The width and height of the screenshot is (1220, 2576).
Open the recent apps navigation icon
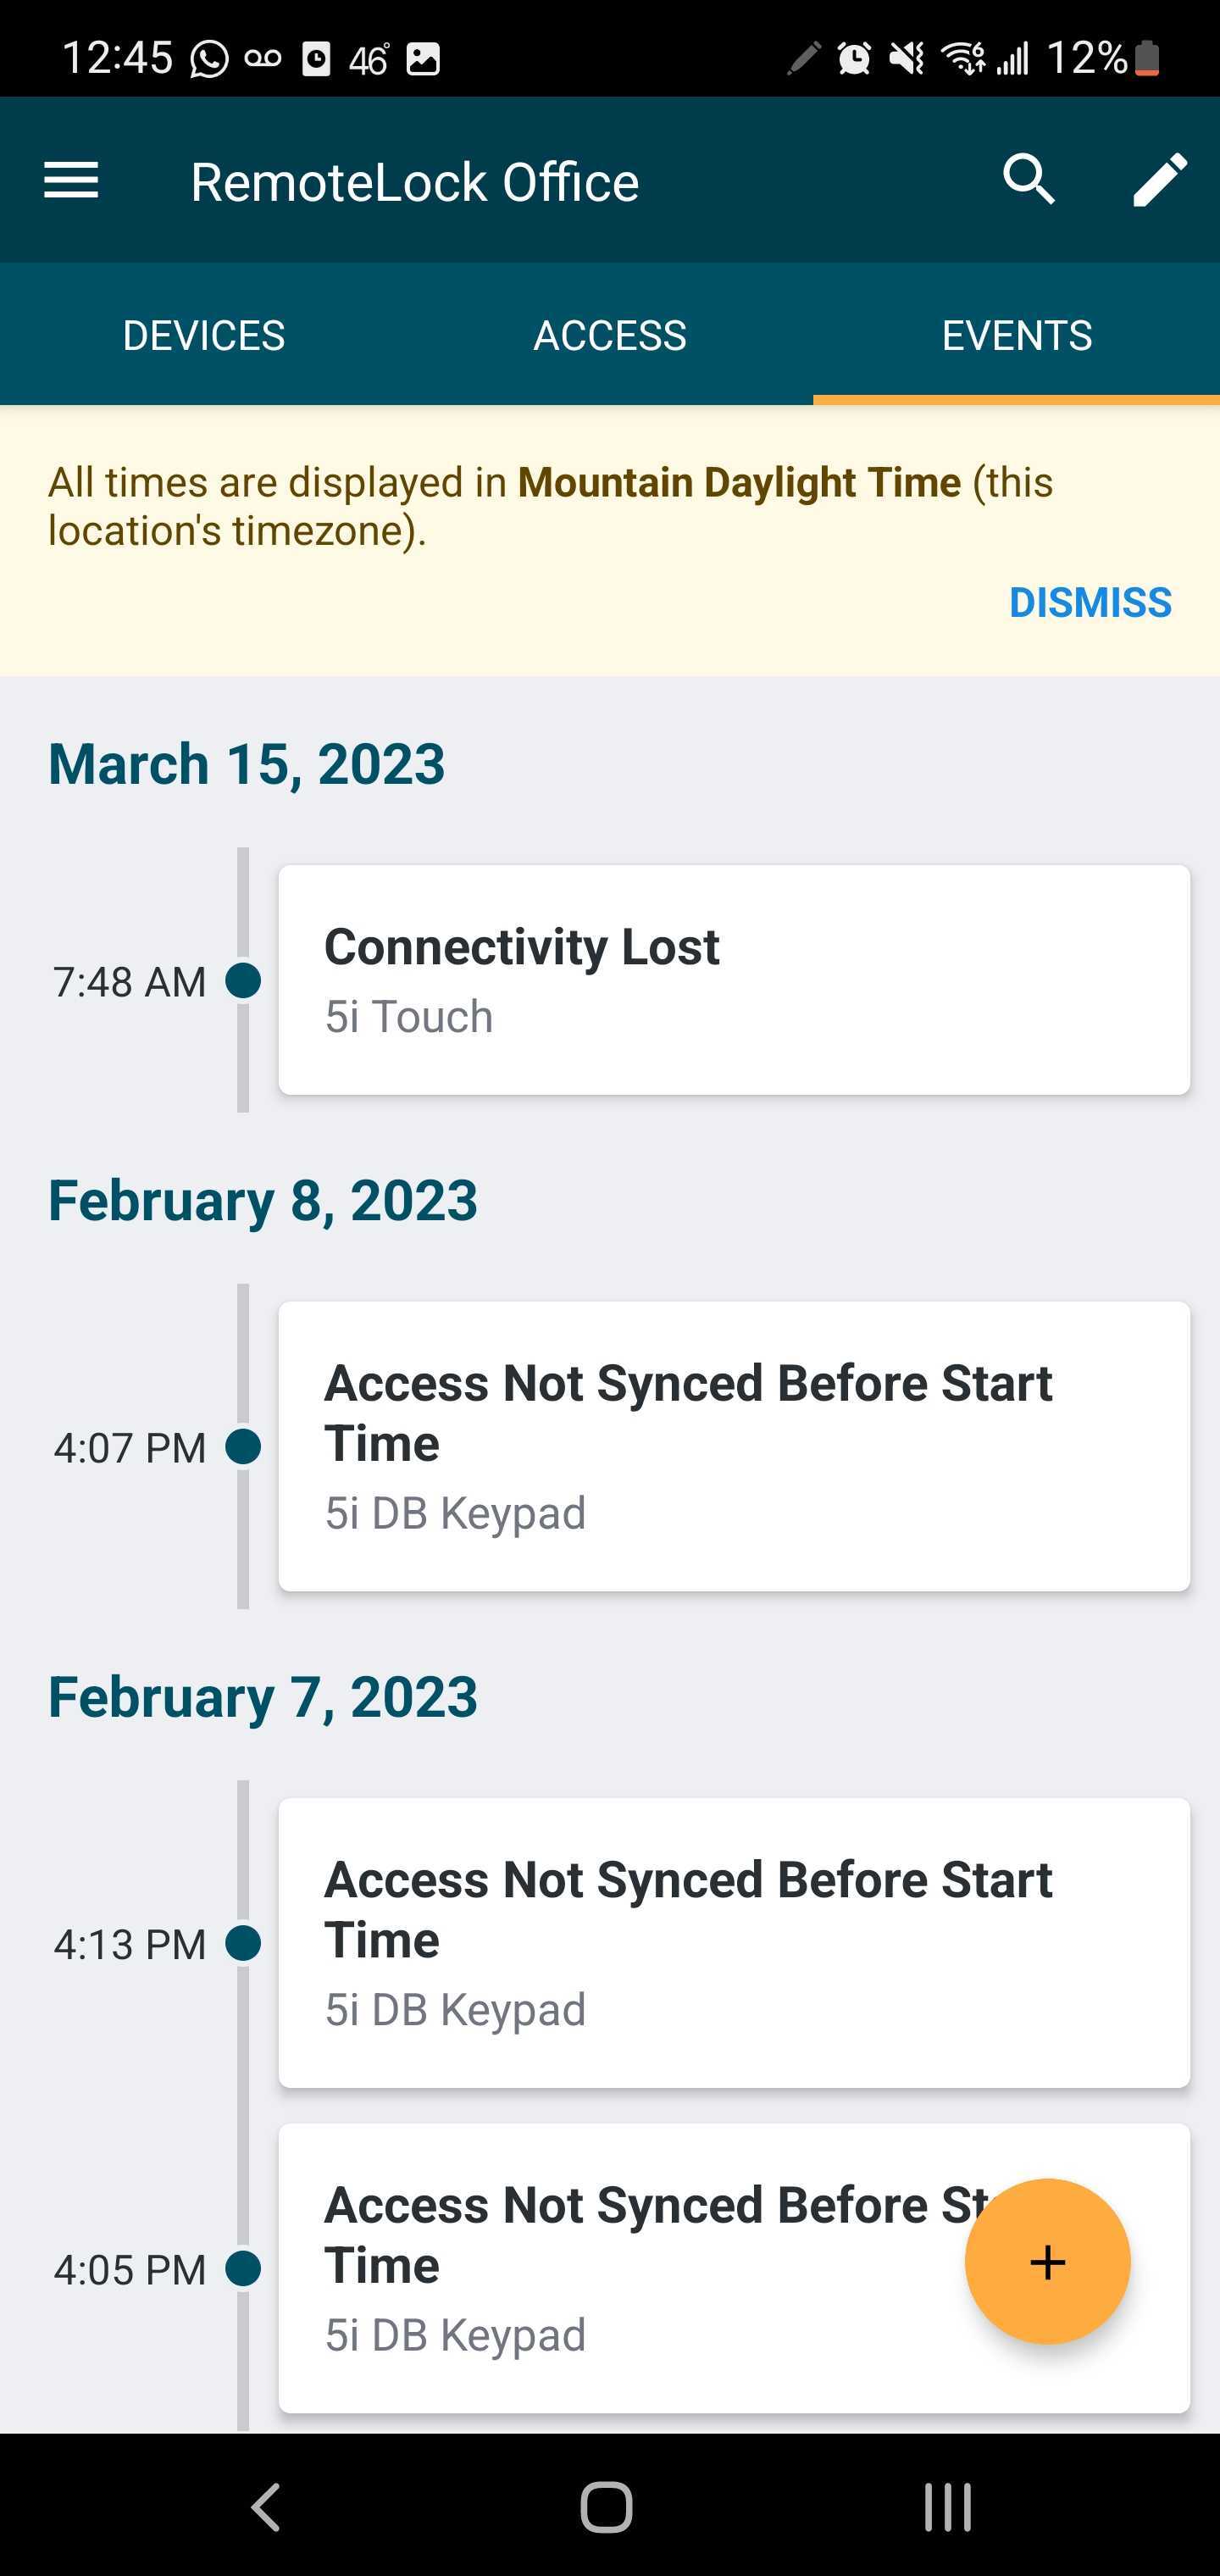(x=947, y=2506)
